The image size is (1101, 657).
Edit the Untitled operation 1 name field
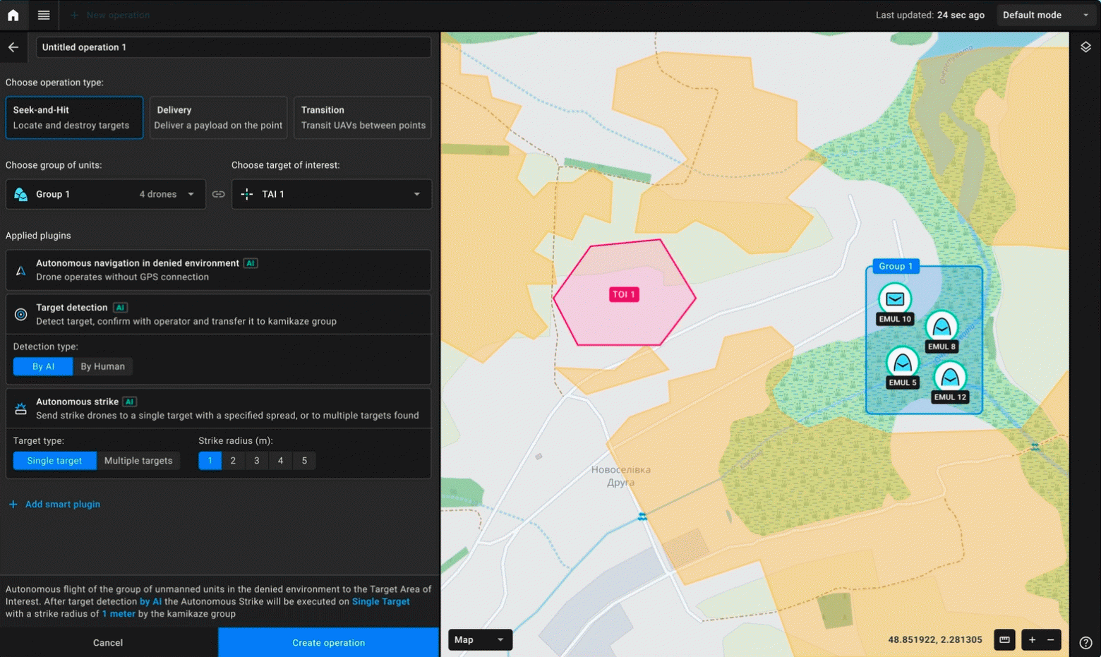234,47
